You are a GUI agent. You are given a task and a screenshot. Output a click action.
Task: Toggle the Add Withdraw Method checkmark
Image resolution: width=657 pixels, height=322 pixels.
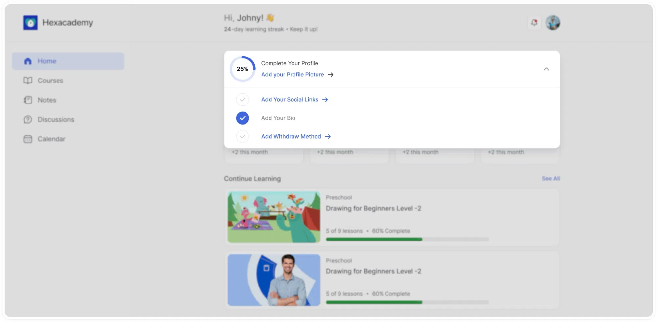coord(243,136)
